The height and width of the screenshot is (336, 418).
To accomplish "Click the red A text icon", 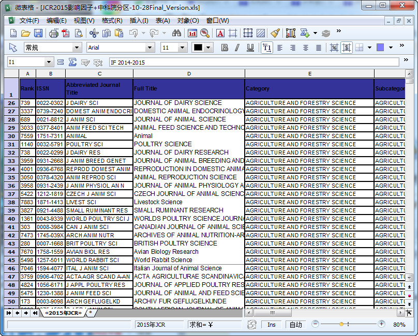I will coord(220,33).
